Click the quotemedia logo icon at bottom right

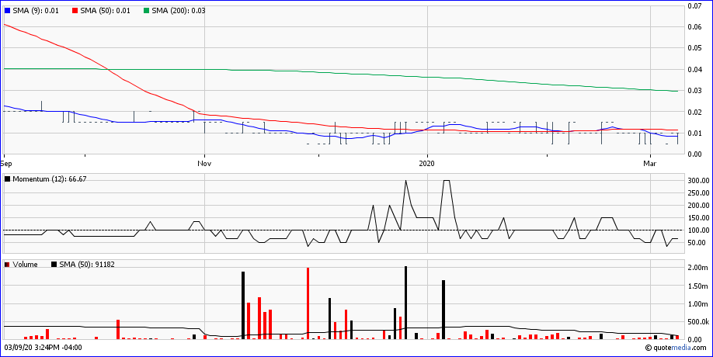[x=648, y=348]
